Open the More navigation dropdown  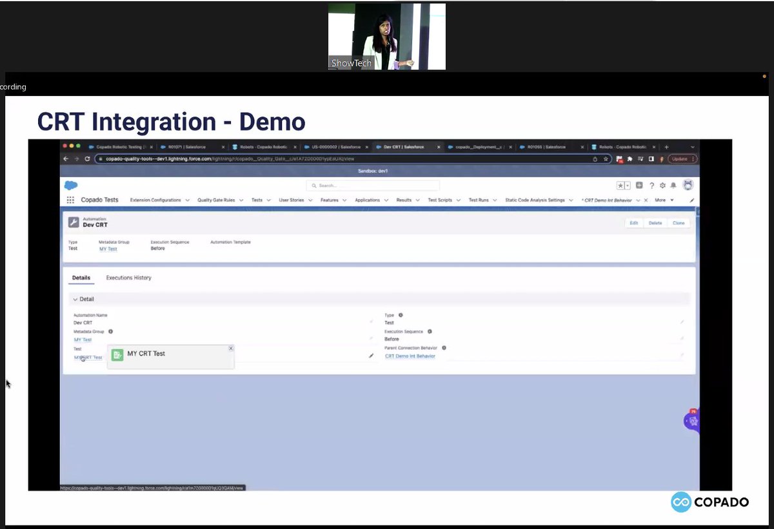[664, 200]
